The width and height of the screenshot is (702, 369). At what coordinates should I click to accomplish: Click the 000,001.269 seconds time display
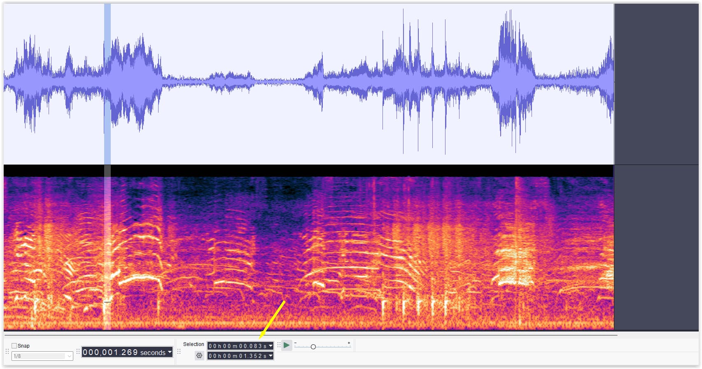click(x=124, y=352)
